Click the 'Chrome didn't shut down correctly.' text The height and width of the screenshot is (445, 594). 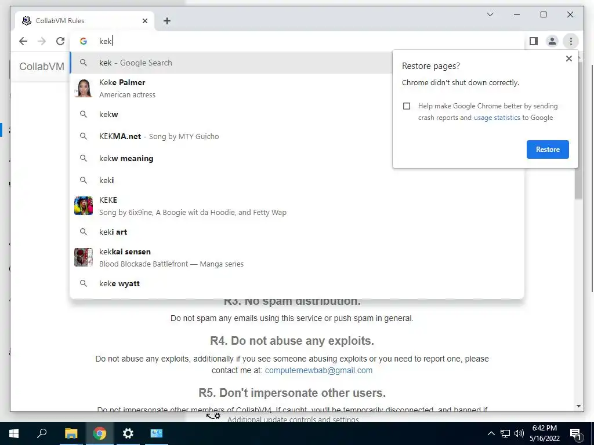click(460, 82)
